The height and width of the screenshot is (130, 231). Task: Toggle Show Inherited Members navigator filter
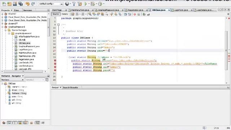pyautogui.click(x=4, y=123)
